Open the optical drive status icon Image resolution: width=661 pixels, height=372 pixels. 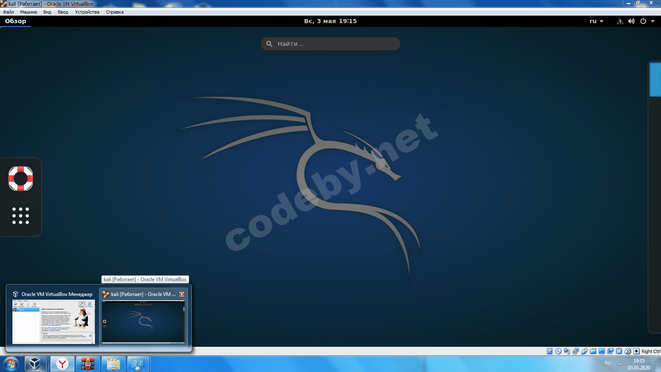tap(559, 351)
